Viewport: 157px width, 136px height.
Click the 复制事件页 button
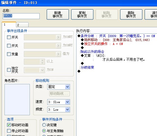pyautogui.click(x=82, y=15)
